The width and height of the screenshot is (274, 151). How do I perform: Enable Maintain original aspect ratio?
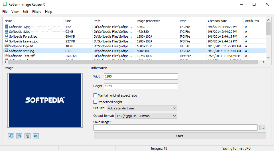click(x=95, y=95)
